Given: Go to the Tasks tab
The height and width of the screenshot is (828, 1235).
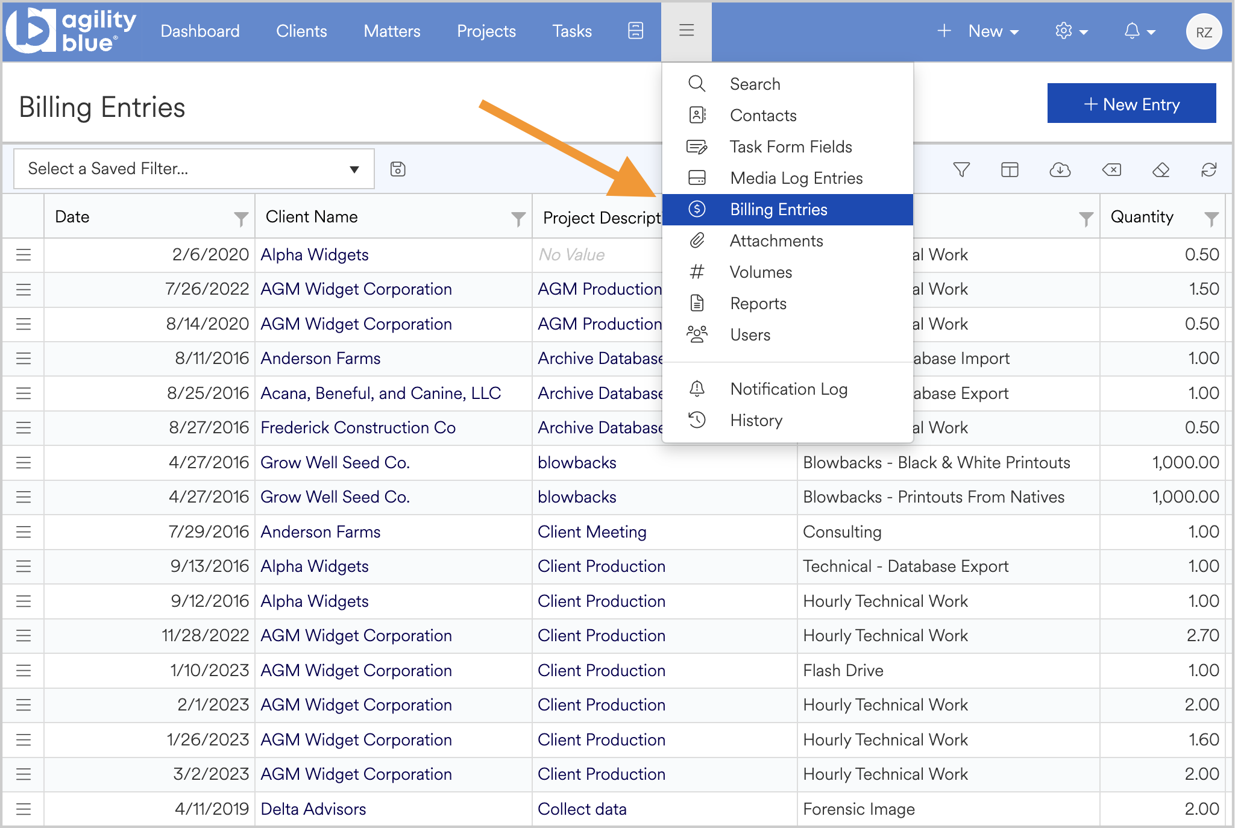Looking at the screenshot, I should click(x=572, y=31).
